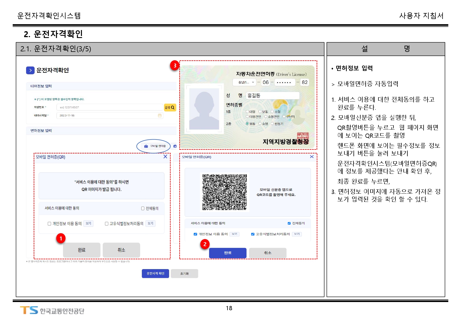Click the camera icon beside 모바일 면허증

(x=175, y=146)
